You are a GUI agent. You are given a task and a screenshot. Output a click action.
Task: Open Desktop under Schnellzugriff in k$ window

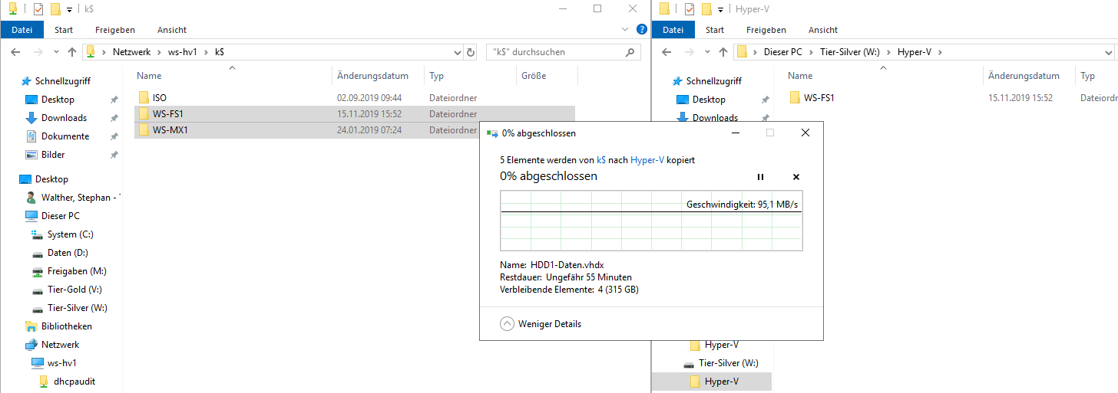(58, 100)
